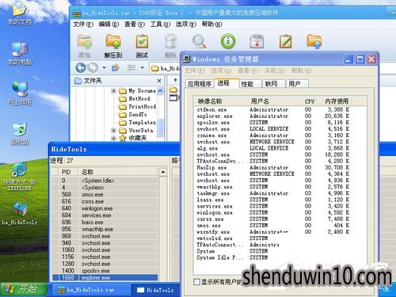
Task: Select My Computer (我的电脑) desktop icon
Action: pyautogui.click(x=20, y=54)
